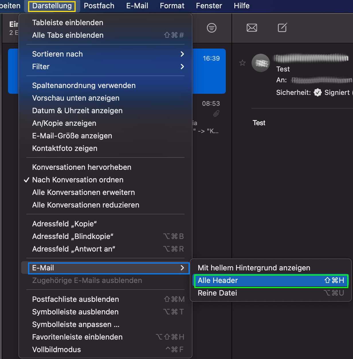Flag the Test email with the star icon
Viewport: 353px width, 359px height.
[x=242, y=63]
